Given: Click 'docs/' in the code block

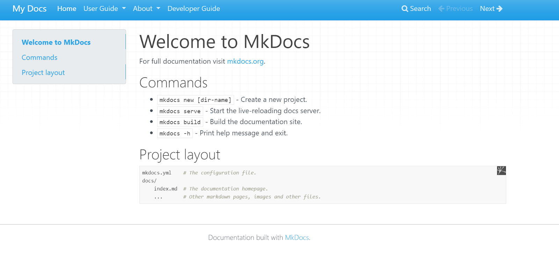Looking at the screenshot, I should coord(149,181).
